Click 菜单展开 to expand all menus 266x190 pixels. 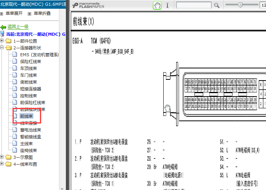click(14, 13)
